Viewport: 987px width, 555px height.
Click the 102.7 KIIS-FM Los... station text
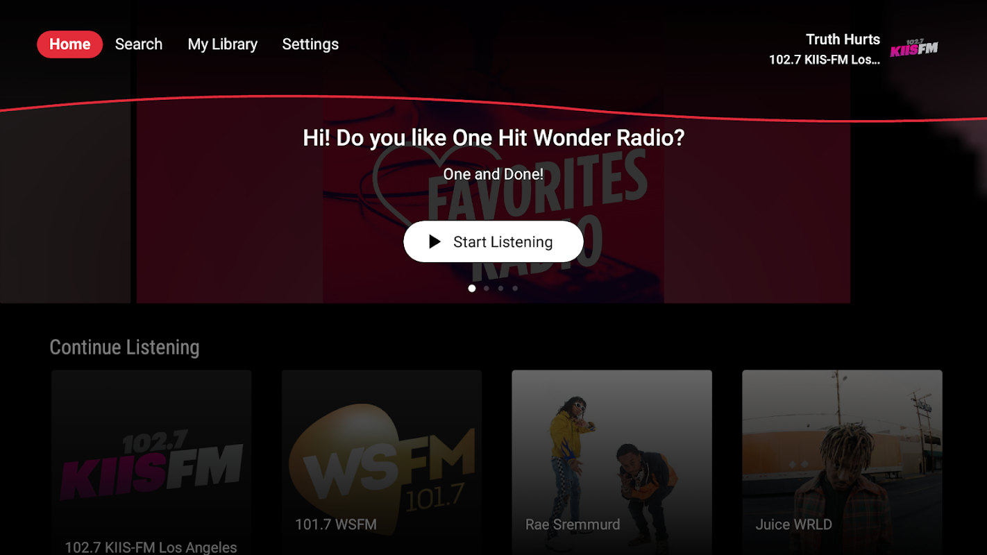(825, 60)
